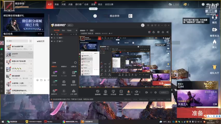
Task: Delete the selected source with trash icon
Action: pos(76,34)
